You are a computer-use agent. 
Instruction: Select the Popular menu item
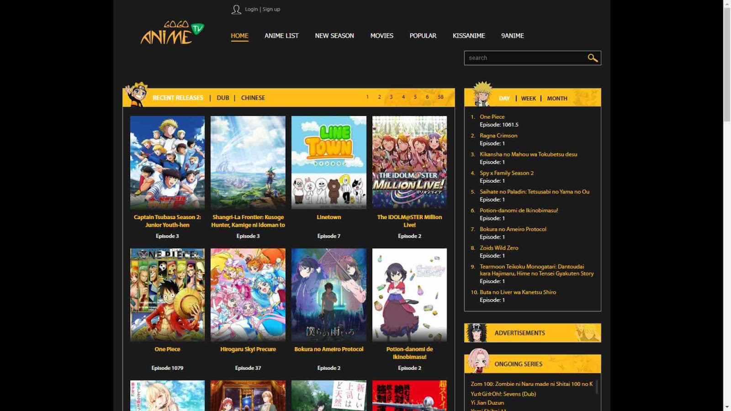point(423,36)
